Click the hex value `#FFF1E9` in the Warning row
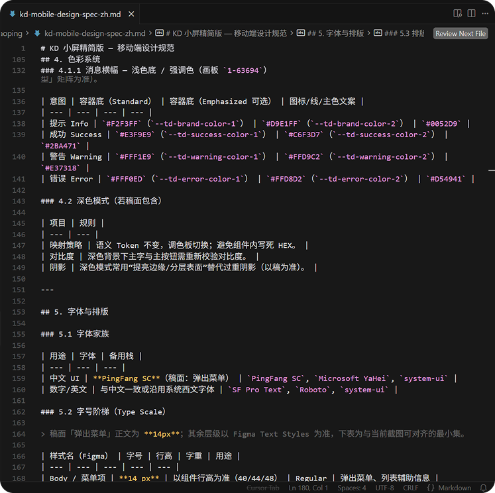 pyautogui.click(x=135, y=156)
